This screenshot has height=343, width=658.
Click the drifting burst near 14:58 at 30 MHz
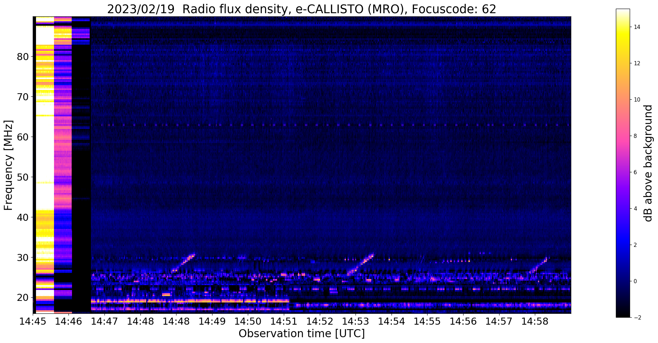(x=538, y=266)
